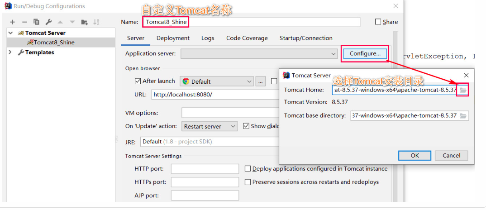Enable Deploy applications configured in Tomcat instance
Viewport: 486px width, 210px height.
click(x=248, y=169)
